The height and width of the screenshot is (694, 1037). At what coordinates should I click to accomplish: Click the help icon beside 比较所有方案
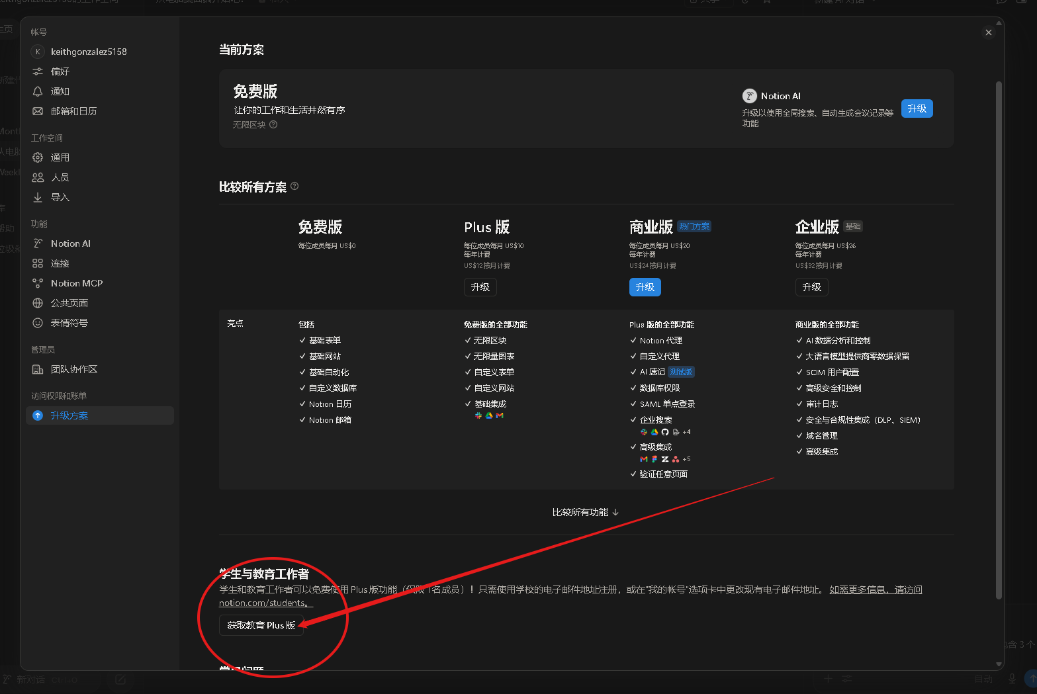pyautogui.click(x=294, y=186)
